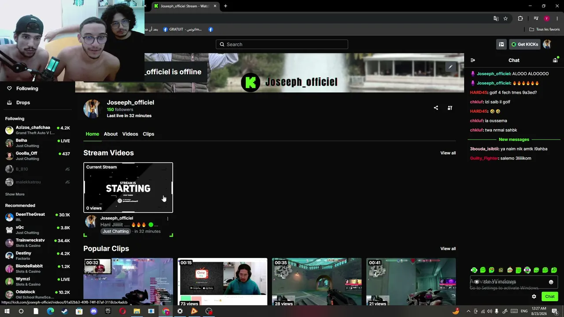Viewport: 564px width, 317px height.
Task: Open the Tous les favoris bookmarks folder
Action: 544,29
